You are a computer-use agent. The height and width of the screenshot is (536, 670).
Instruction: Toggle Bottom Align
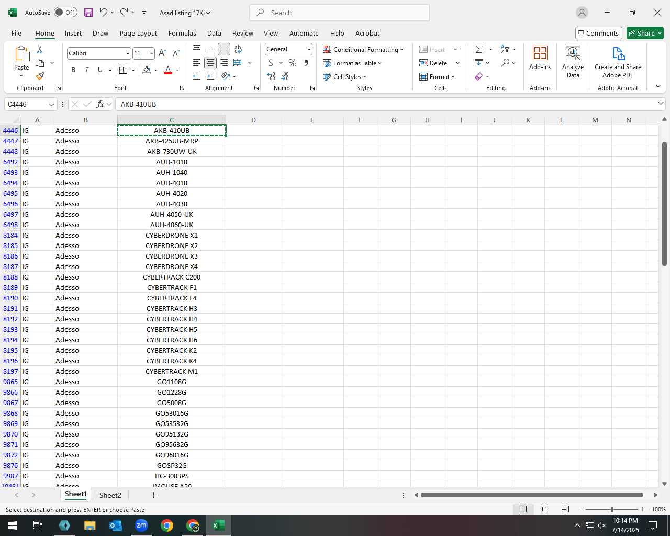click(x=224, y=49)
